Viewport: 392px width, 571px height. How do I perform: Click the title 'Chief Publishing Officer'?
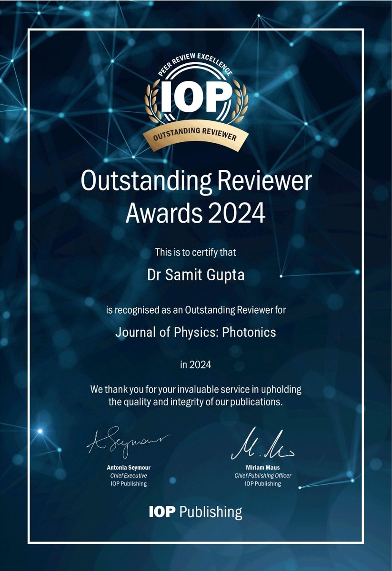(x=263, y=475)
